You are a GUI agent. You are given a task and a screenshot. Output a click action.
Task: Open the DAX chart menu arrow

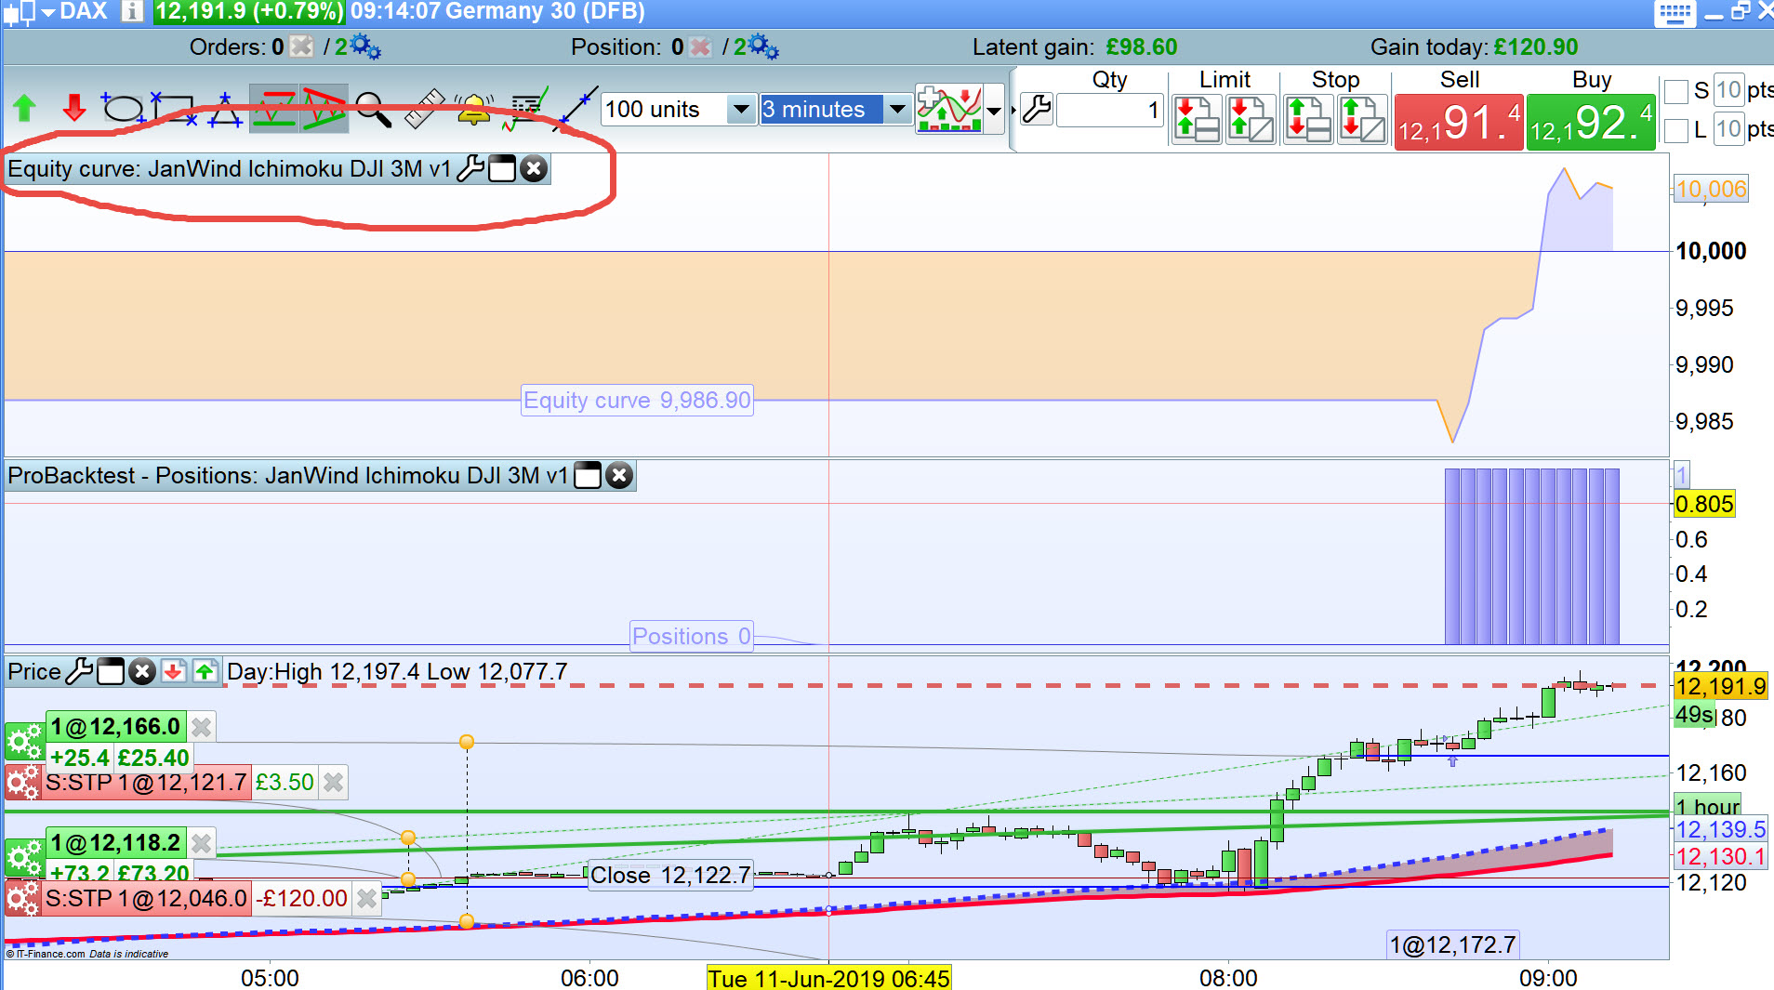[47, 12]
